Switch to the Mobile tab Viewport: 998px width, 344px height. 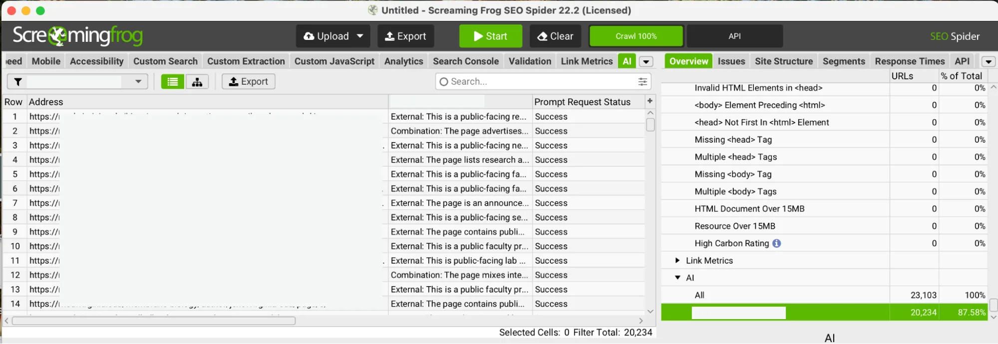[x=46, y=61]
